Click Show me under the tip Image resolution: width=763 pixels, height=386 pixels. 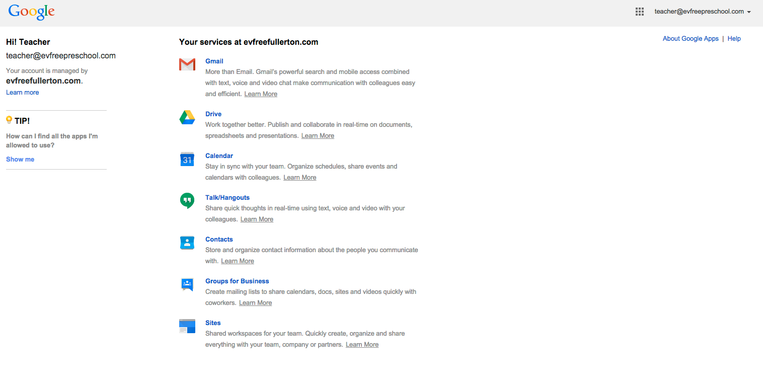20,160
